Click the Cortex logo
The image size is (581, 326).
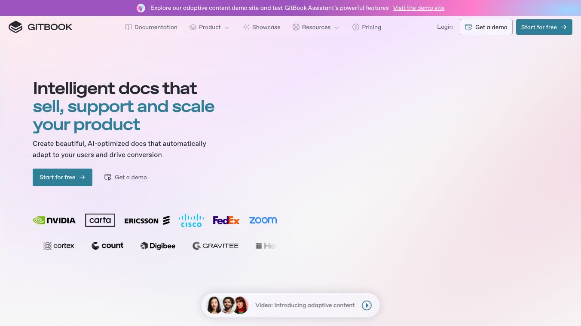[59, 246]
